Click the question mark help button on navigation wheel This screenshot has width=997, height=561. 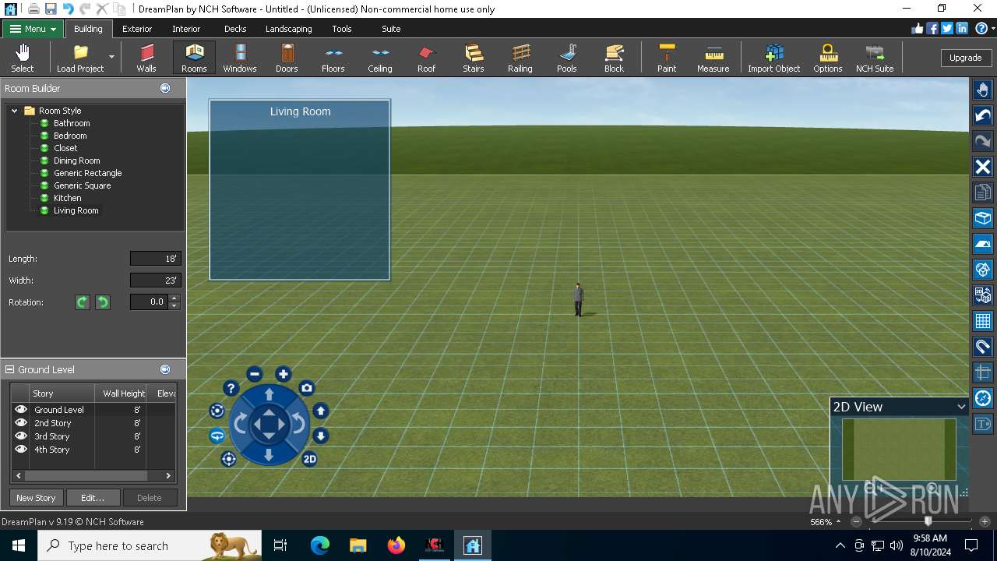pos(231,388)
